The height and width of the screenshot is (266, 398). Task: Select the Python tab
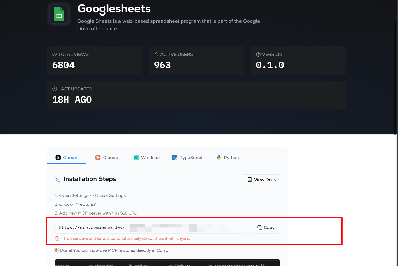coord(228,158)
